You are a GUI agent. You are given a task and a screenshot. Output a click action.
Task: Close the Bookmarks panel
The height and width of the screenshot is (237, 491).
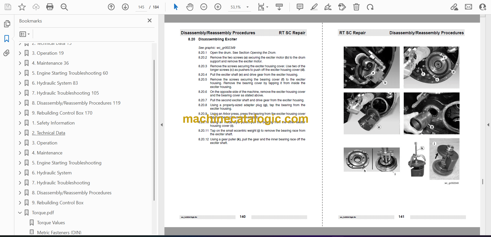point(150,20)
